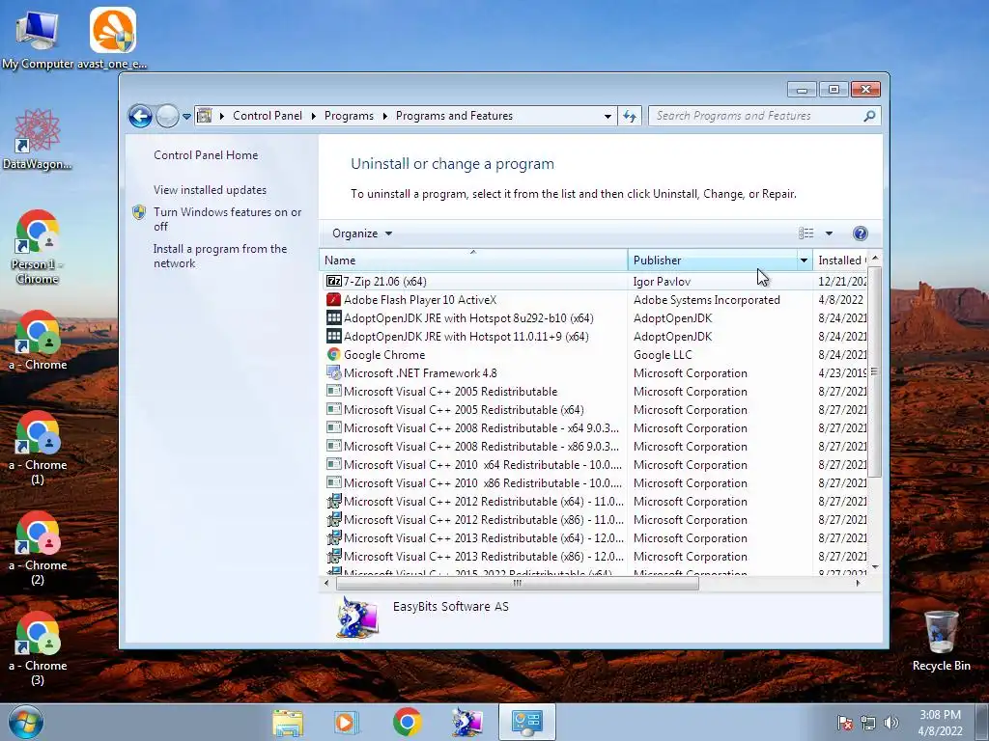Open Google Chrome from the taskbar
The height and width of the screenshot is (741, 989).
407,722
